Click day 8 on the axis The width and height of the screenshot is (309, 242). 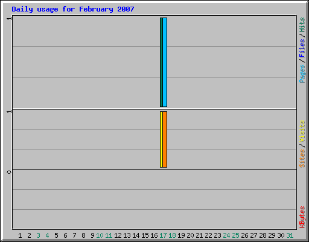tap(83, 235)
